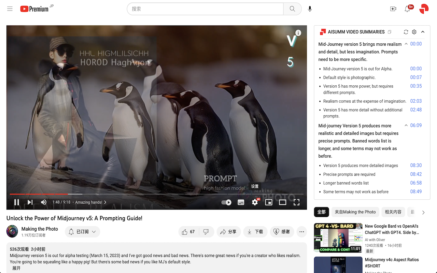Collapse the AISUMM Video Summaries panel

[x=423, y=32]
